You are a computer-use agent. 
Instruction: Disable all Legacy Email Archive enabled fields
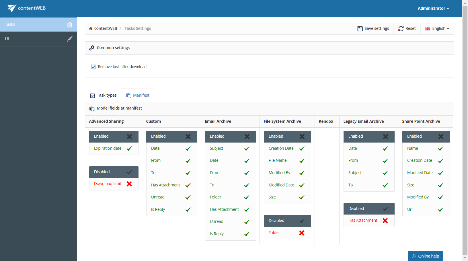[385, 137]
